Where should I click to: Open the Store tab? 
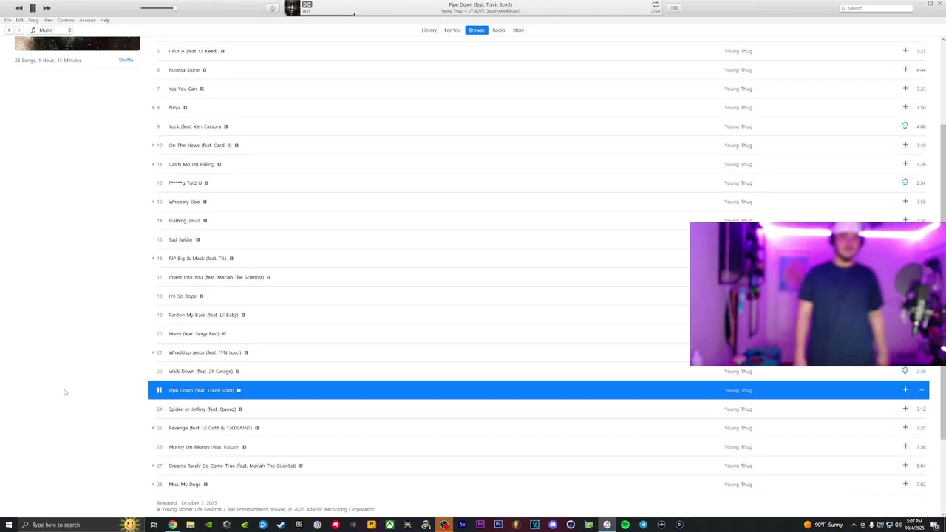pos(518,30)
